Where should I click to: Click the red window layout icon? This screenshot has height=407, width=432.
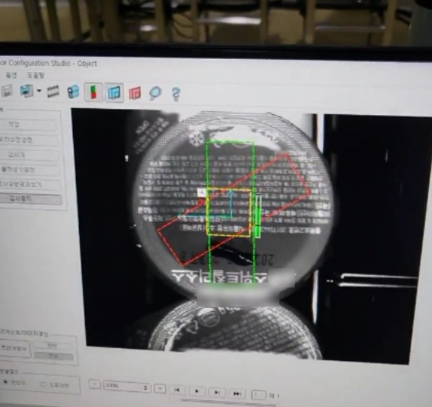click(x=135, y=93)
